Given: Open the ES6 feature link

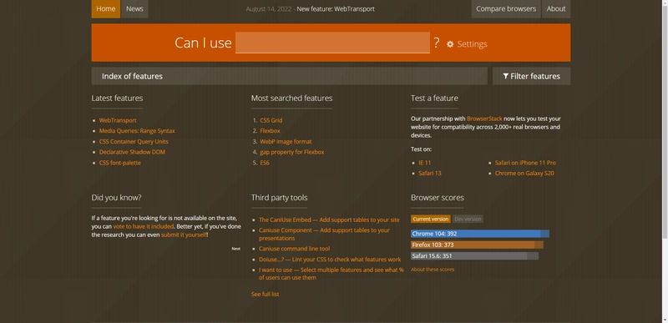Looking at the screenshot, I should [x=265, y=163].
